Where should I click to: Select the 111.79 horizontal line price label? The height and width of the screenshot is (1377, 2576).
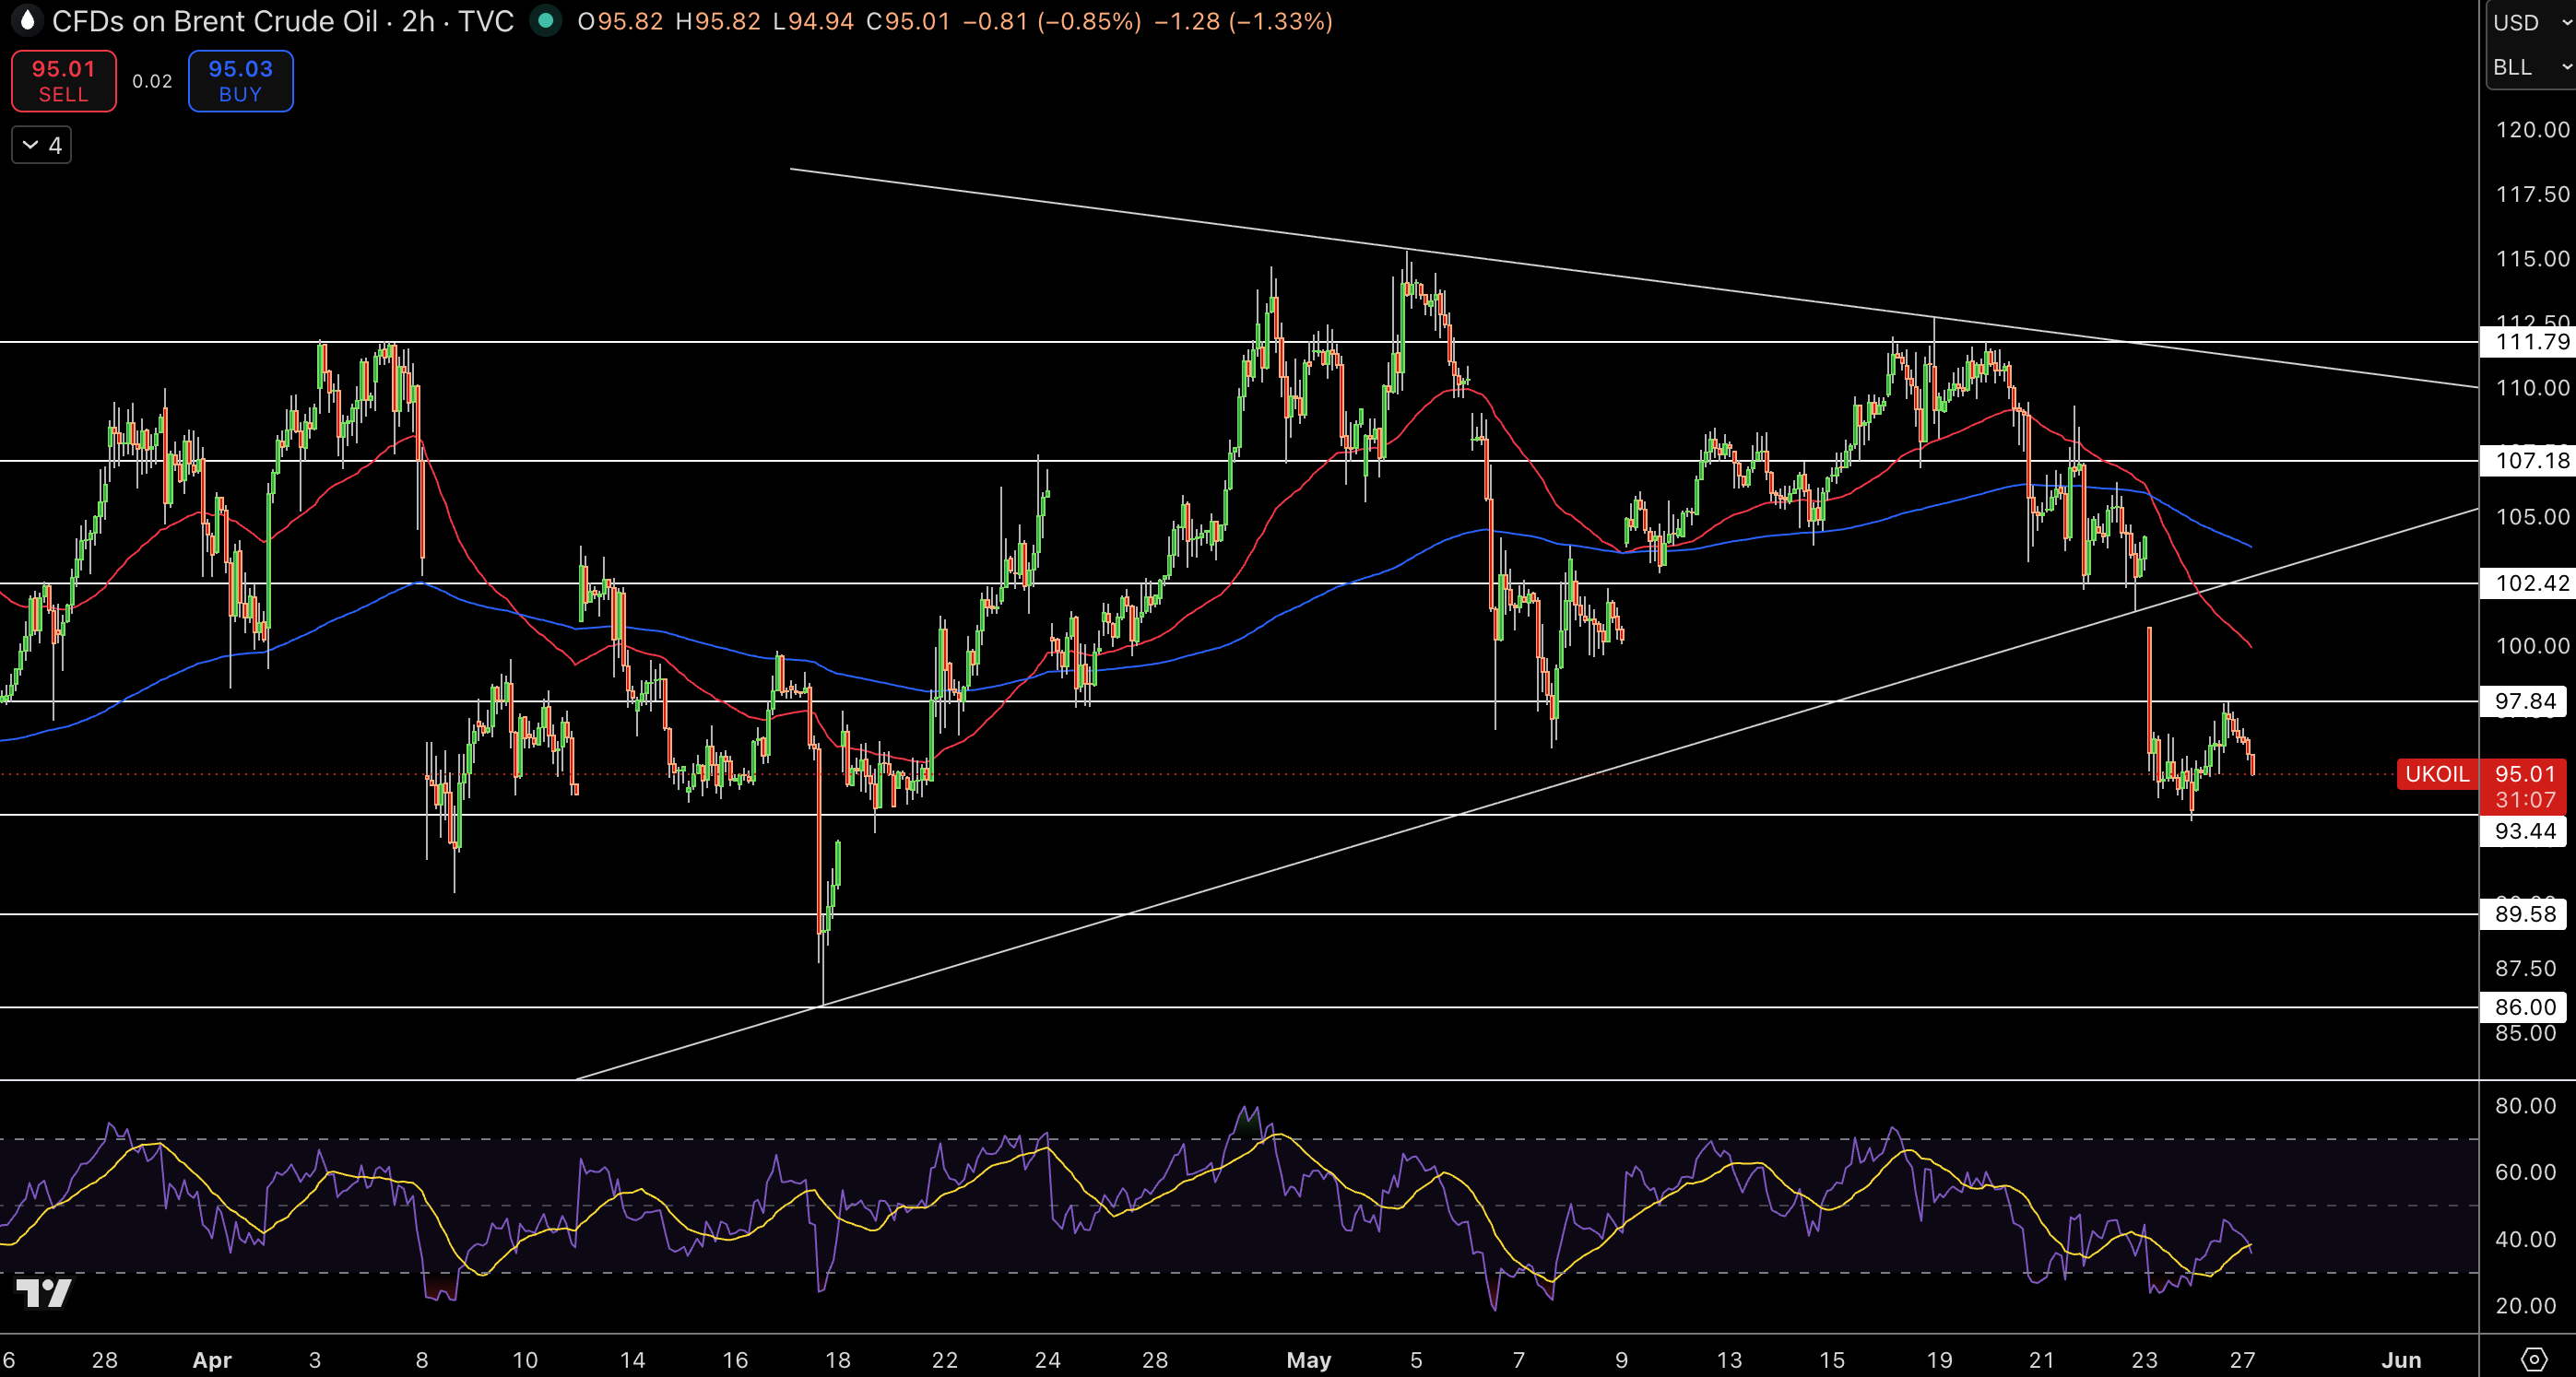pos(2526,342)
